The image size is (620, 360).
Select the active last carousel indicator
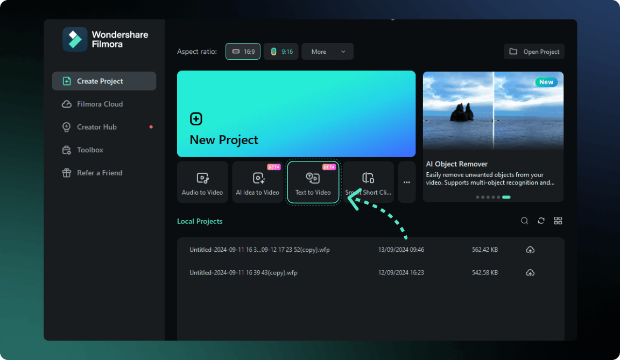(x=506, y=197)
